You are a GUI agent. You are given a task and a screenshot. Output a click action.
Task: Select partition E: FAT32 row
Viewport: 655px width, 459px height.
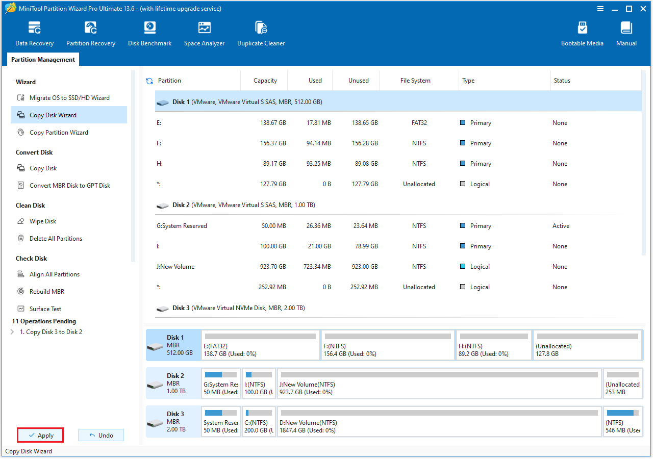click(x=398, y=123)
